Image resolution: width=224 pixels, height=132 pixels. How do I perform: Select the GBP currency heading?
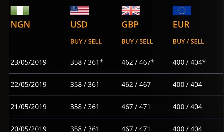[x=130, y=25]
